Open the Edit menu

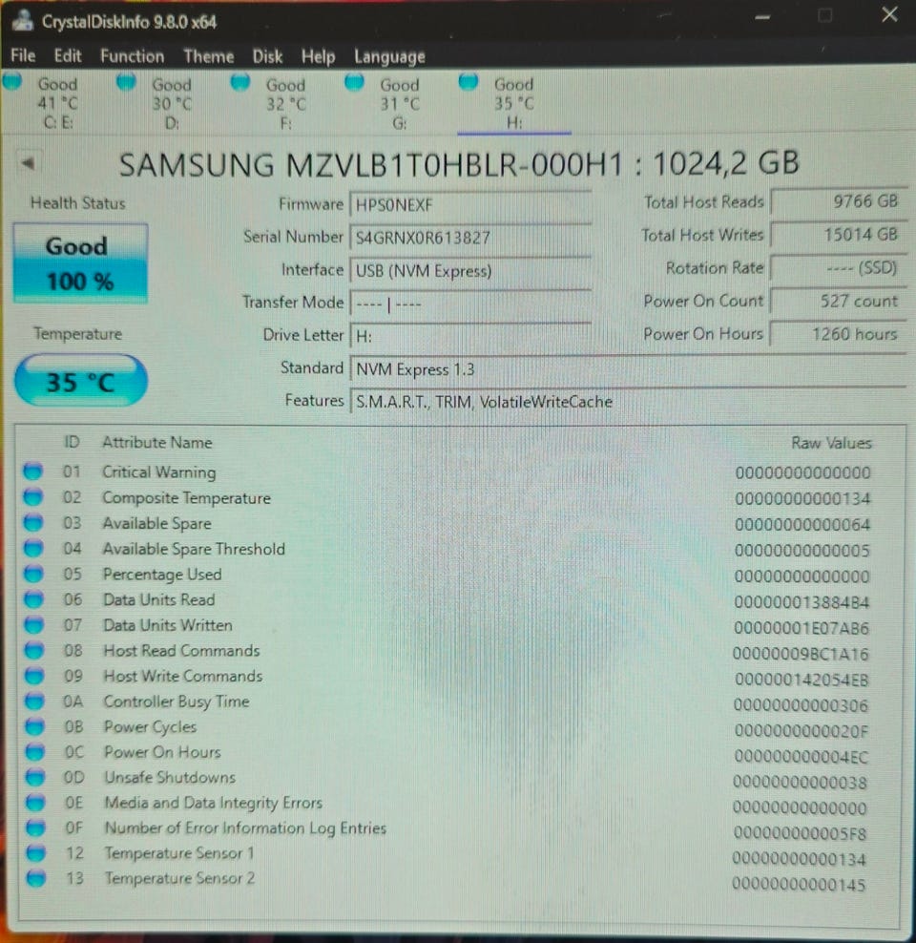[x=68, y=56]
